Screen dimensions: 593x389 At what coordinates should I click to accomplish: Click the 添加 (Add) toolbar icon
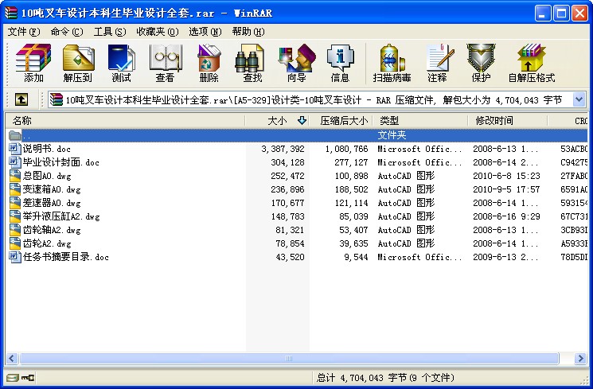33,63
